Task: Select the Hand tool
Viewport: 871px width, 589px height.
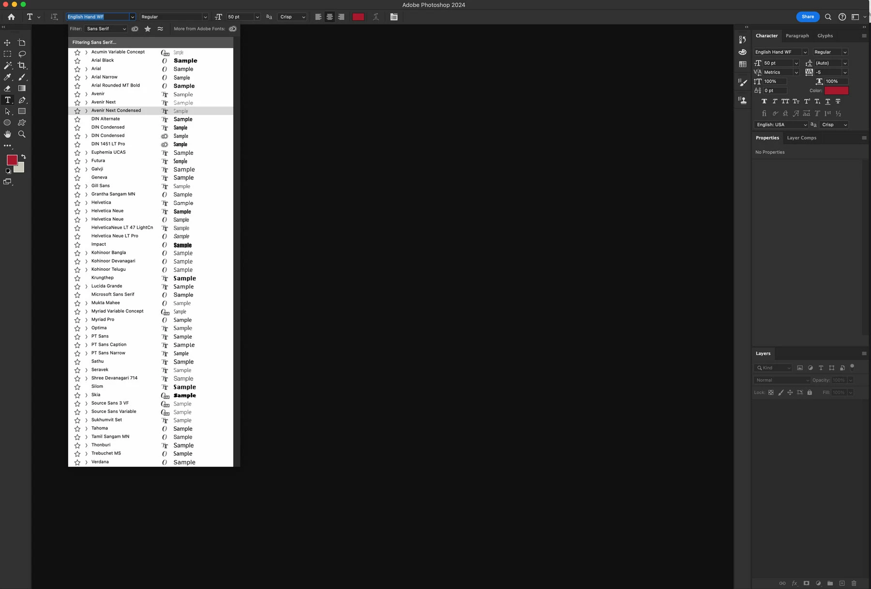Action: (x=7, y=134)
